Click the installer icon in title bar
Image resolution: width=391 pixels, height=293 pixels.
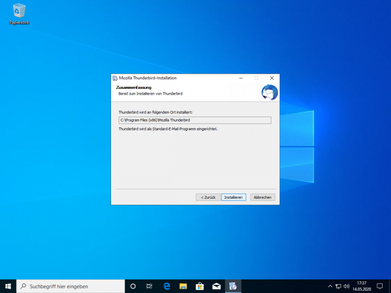pyautogui.click(x=115, y=78)
